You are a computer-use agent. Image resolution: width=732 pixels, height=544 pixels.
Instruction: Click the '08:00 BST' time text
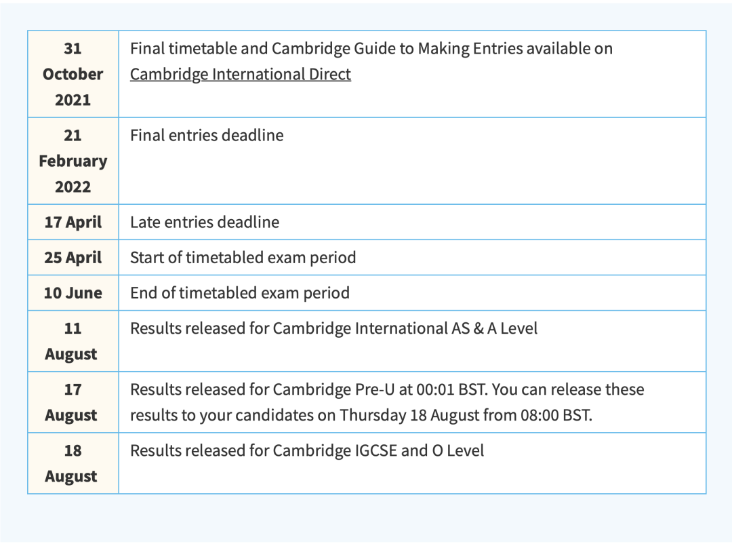(553, 415)
